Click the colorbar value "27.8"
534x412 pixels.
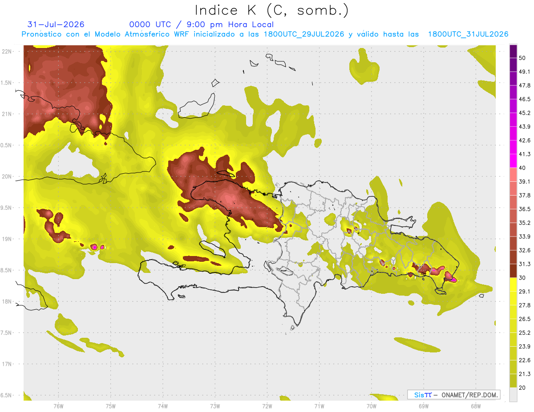(x=525, y=305)
